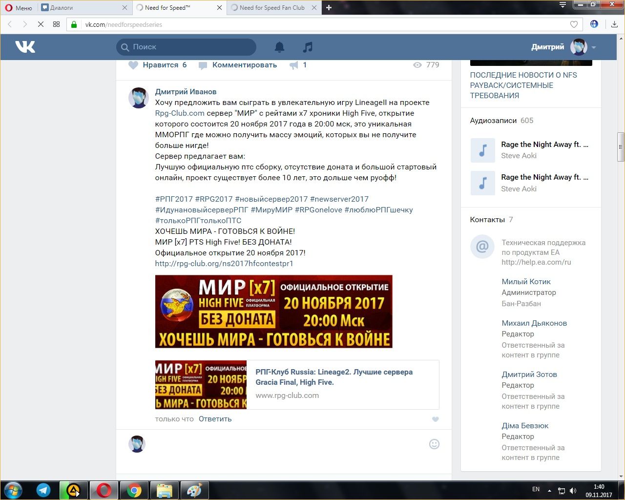Click the @ technical support contact icon
This screenshot has width=625, height=500.
pyautogui.click(x=482, y=247)
